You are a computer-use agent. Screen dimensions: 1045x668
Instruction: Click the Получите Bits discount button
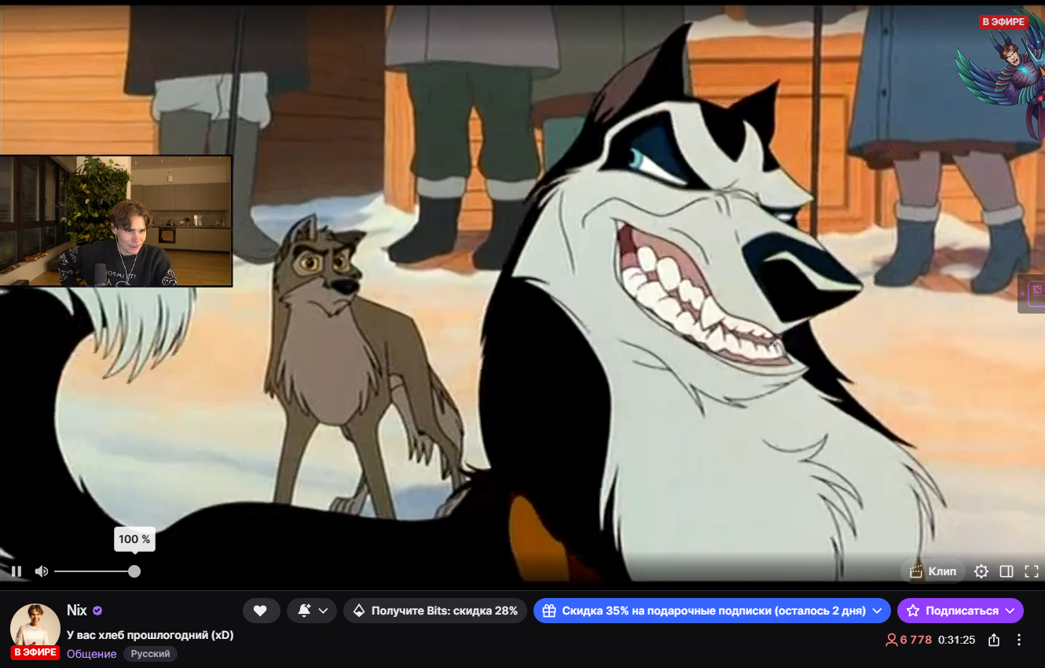click(435, 611)
